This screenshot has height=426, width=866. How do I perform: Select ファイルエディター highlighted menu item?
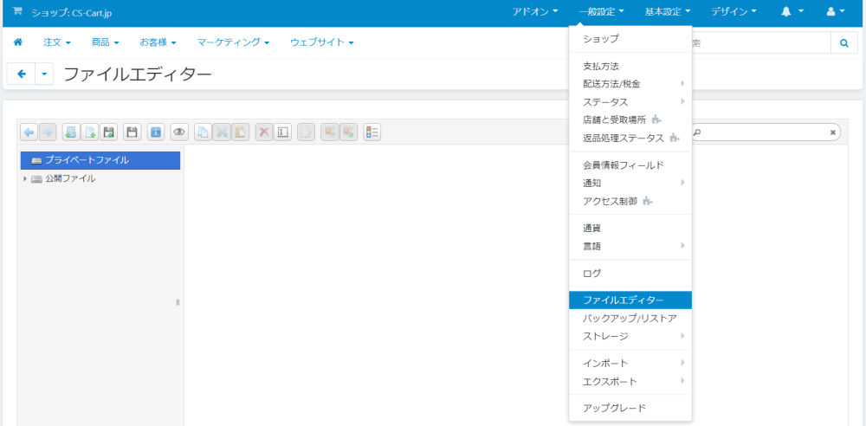630,300
